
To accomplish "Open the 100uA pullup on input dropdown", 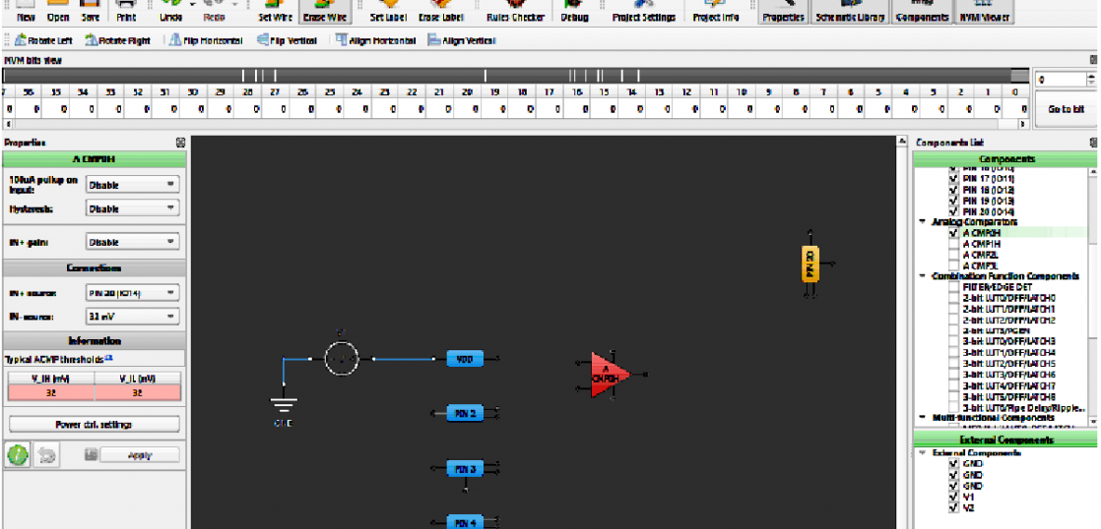I will coord(132,185).
